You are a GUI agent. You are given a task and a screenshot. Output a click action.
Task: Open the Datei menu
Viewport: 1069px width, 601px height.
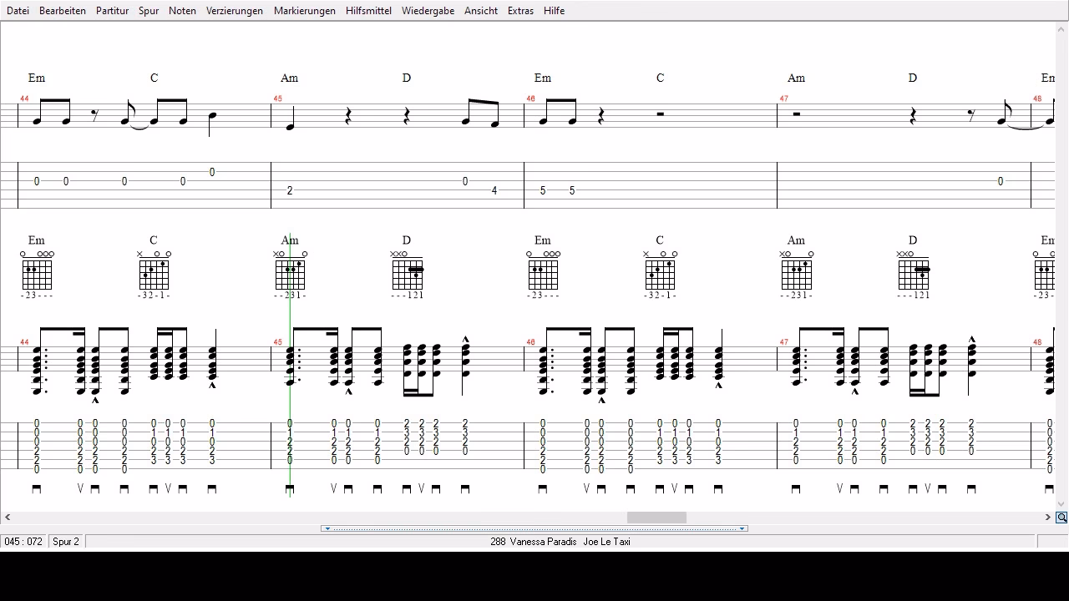18,11
